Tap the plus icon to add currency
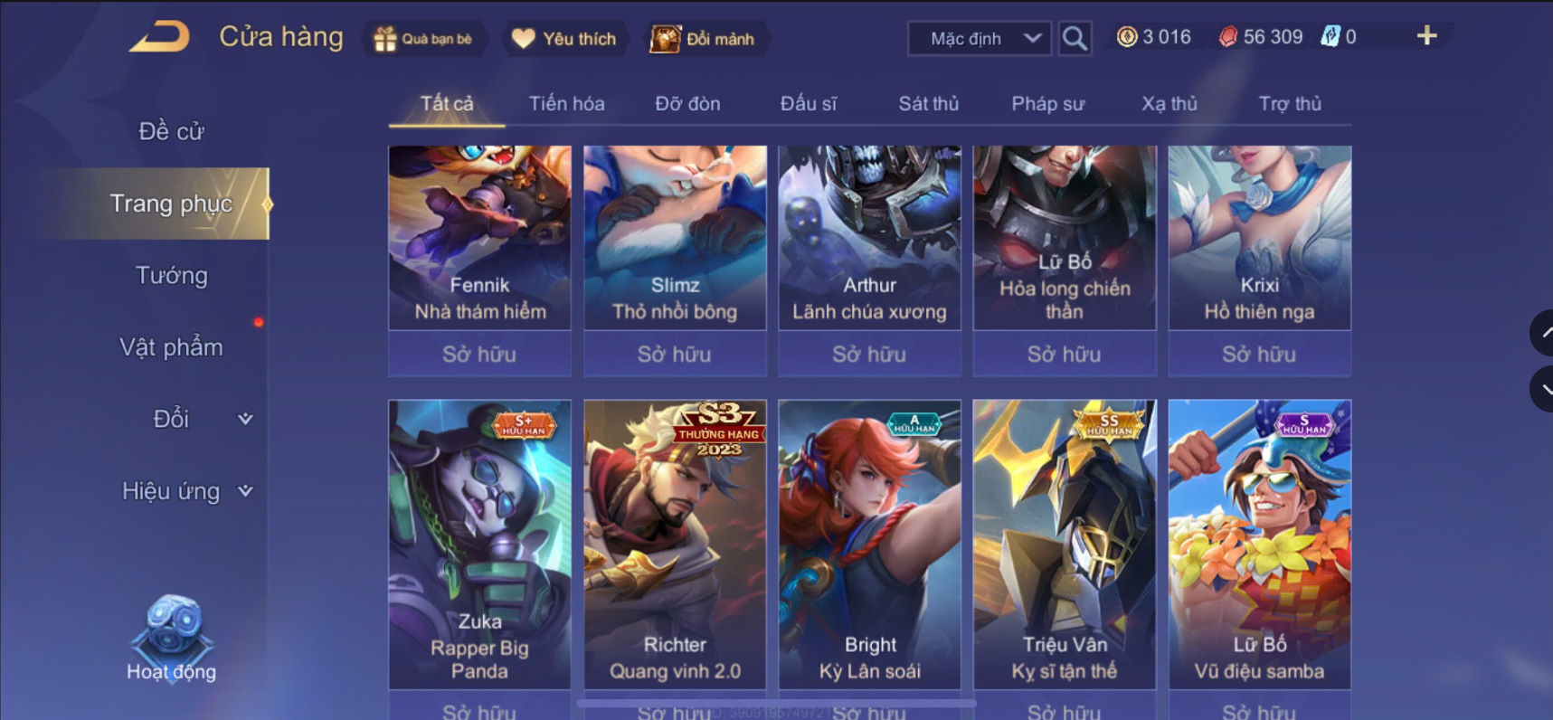Image resolution: width=1553 pixels, height=720 pixels. coord(1426,36)
